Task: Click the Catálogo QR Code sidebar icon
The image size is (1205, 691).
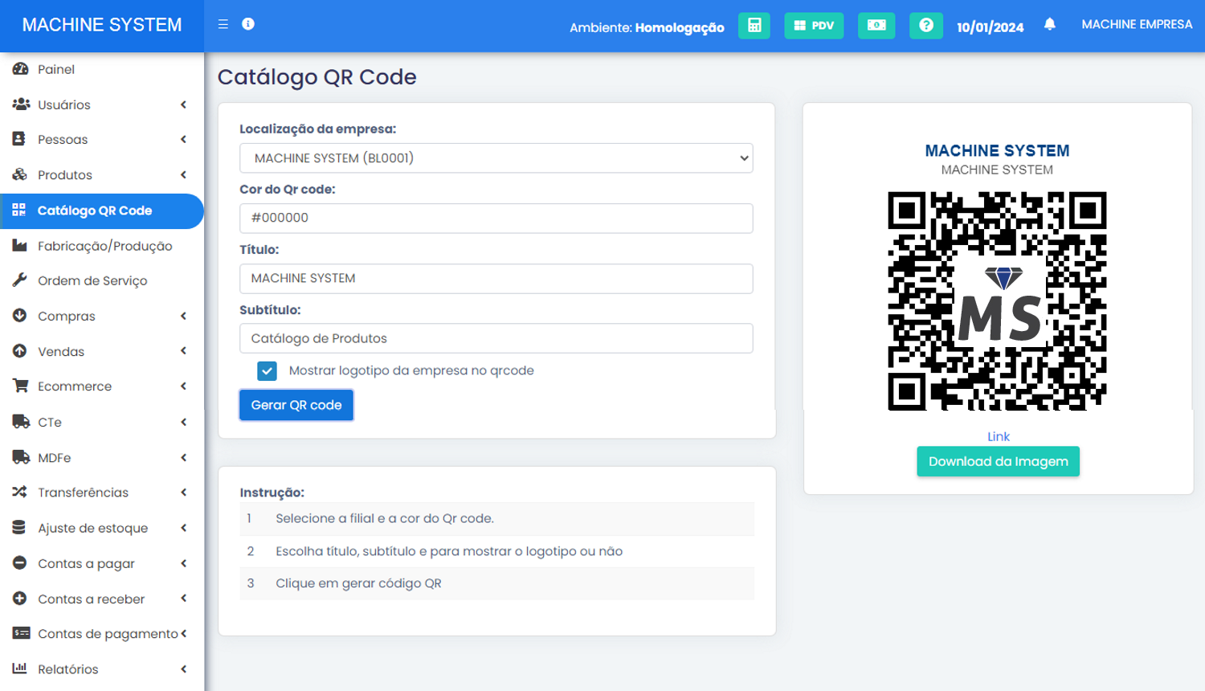Action: click(x=19, y=210)
